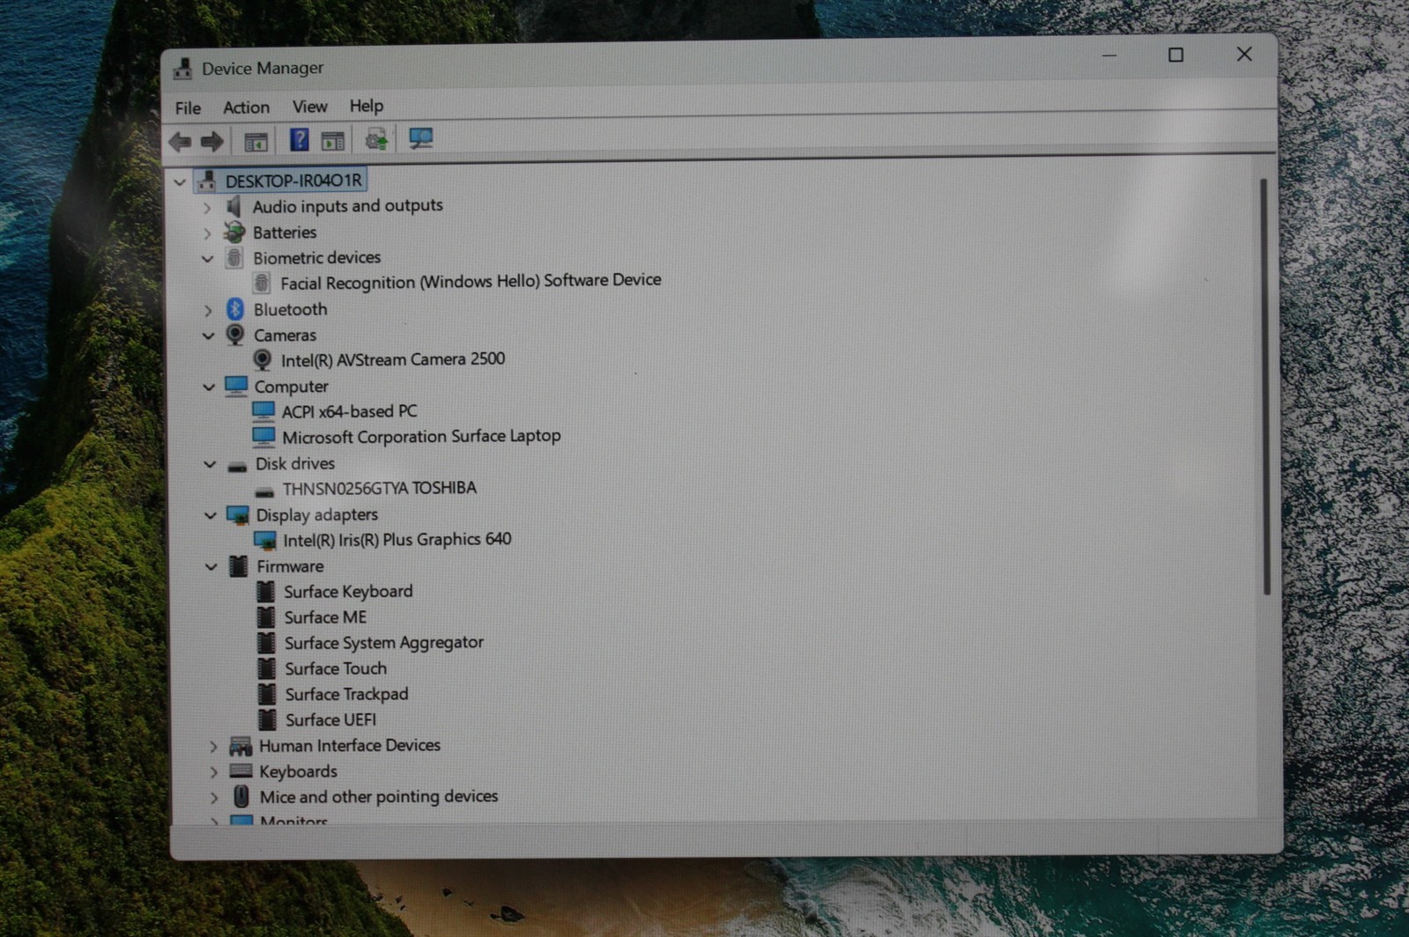The height and width of the screenshot is (937, 1409).
Task: Click the Mice and other pointing devices icon
Action: [x=241, y=797]
